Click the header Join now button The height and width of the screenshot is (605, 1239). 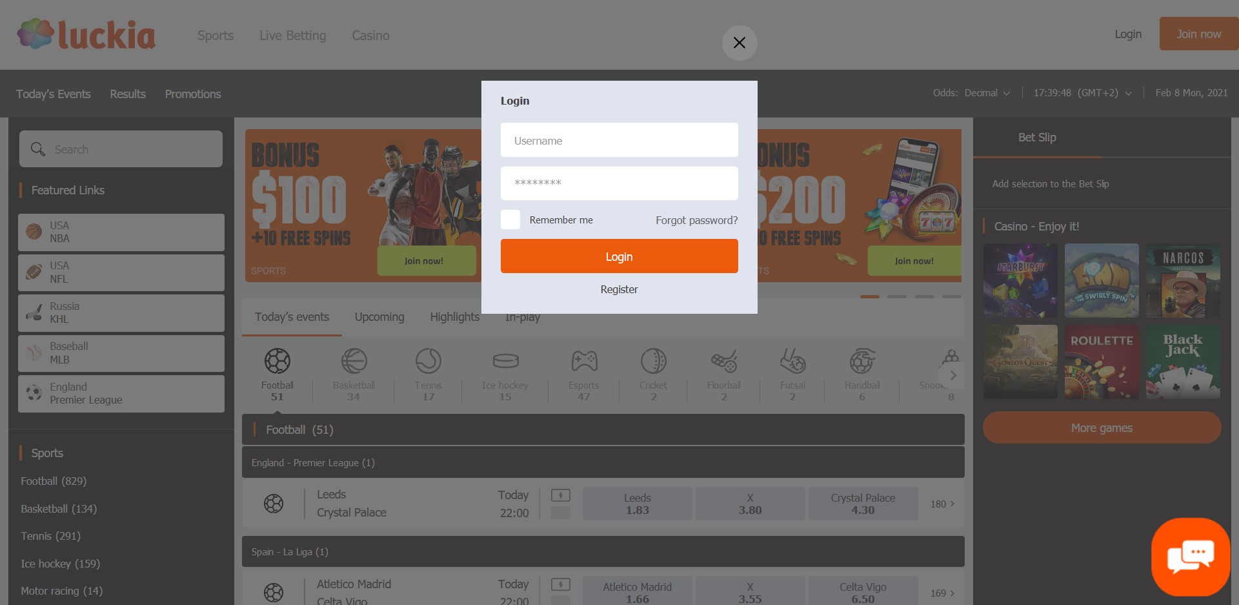click(x=1198, y=34)
